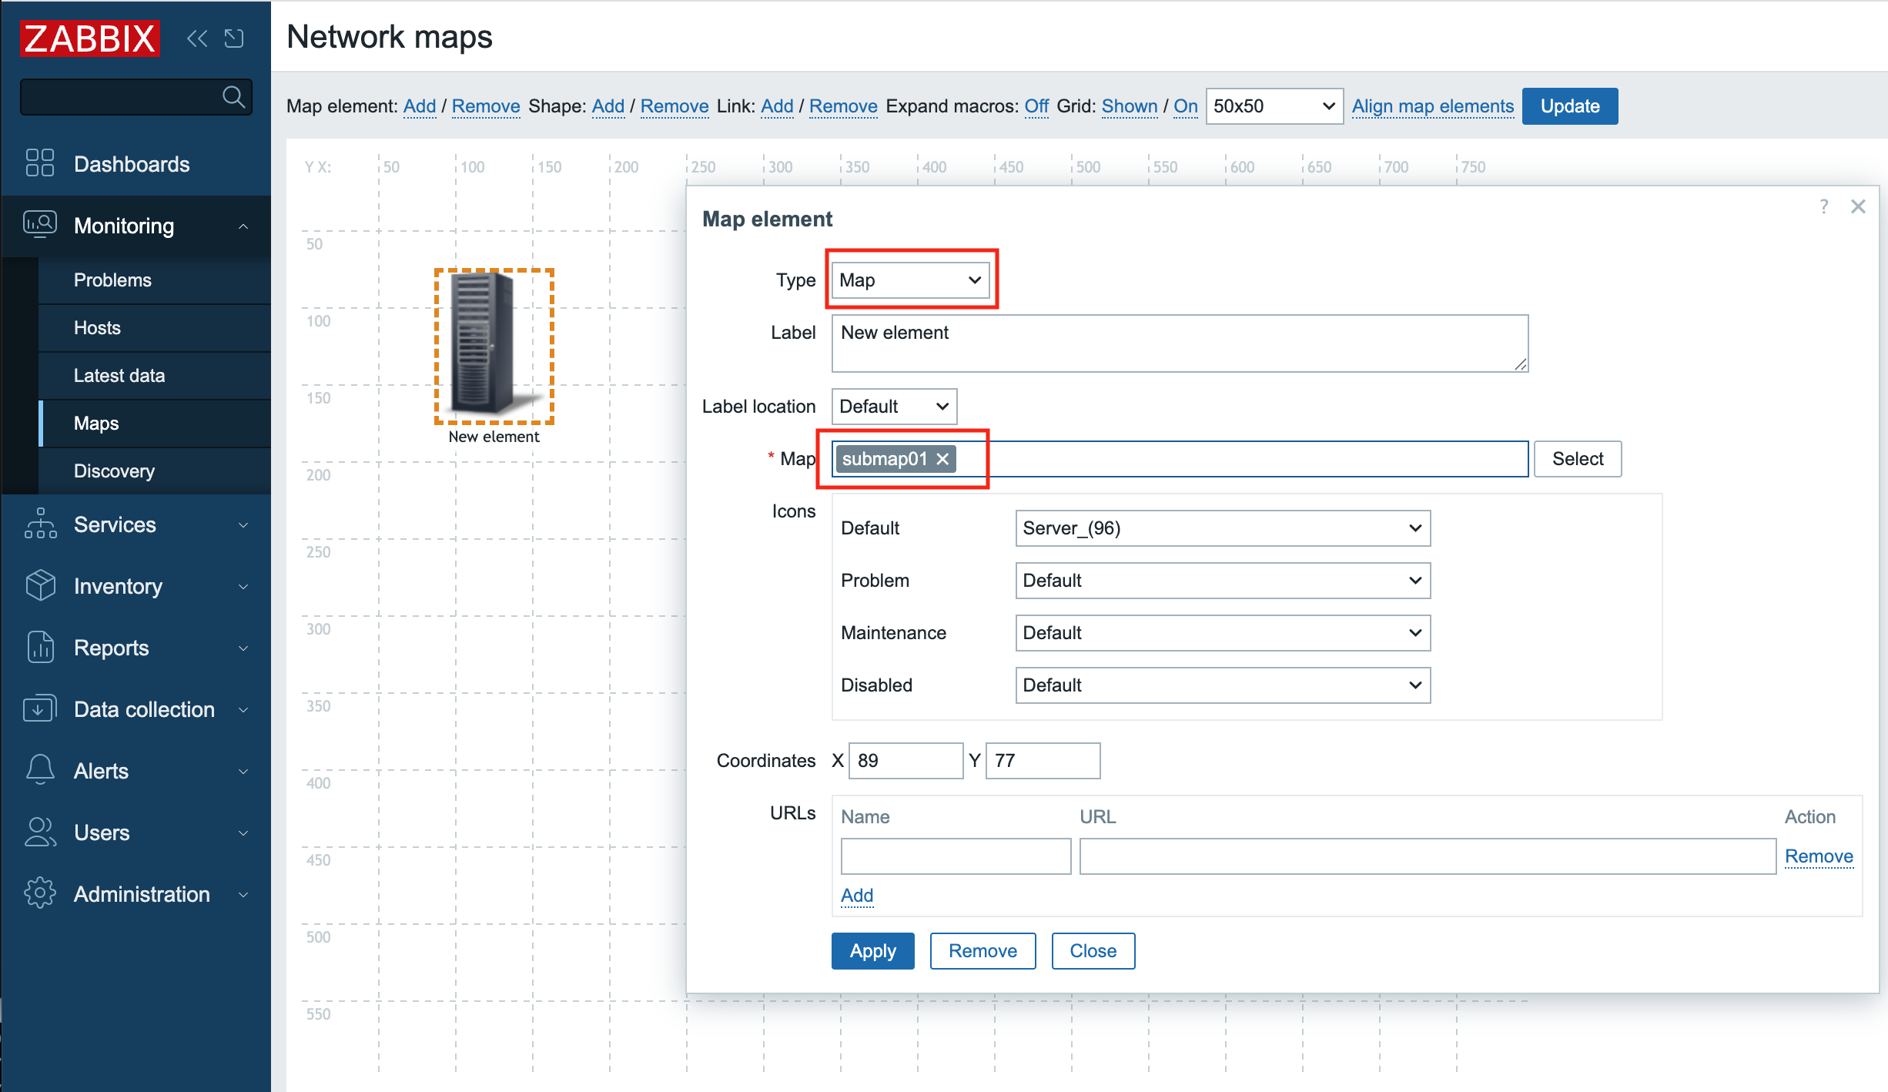Screen dimensions: 1888x1092
Task: Click the Monitoring screen icon
Action: (x=40, y=225)
